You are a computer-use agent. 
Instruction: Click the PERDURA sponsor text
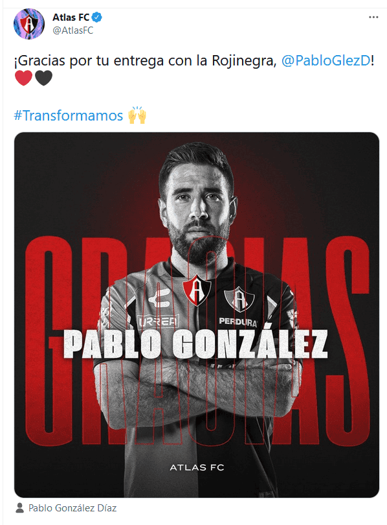click(238, 321)
